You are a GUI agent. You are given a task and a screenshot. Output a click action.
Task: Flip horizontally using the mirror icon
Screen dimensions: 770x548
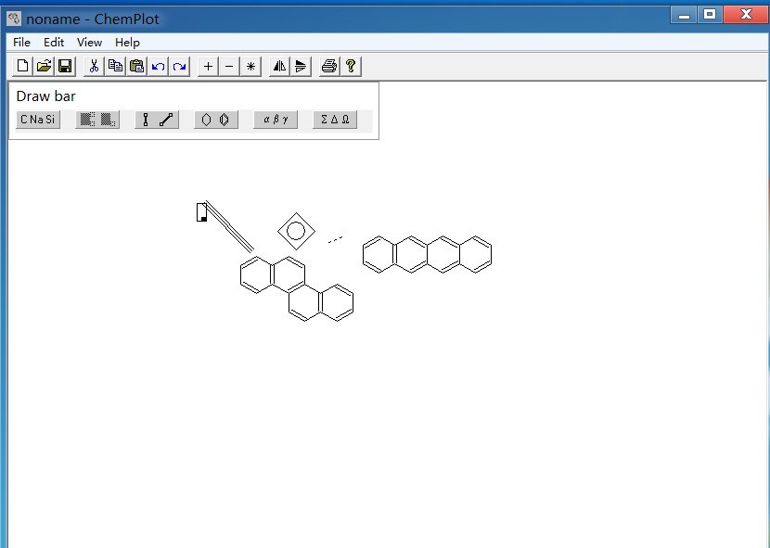pos(279,66)
